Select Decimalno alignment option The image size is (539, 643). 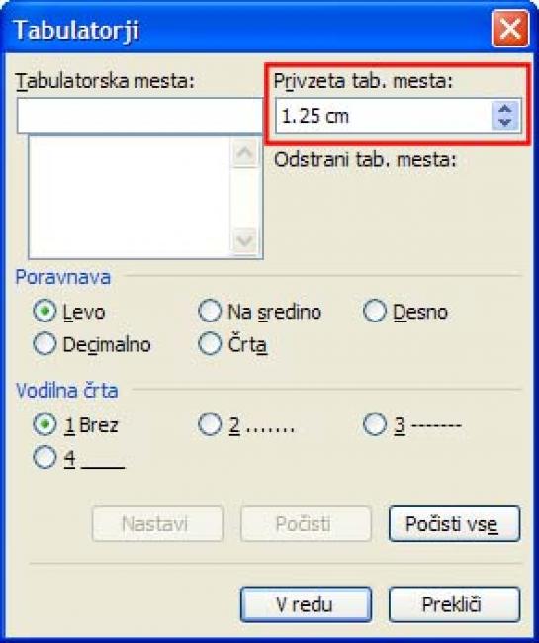[x=45, y=343]
